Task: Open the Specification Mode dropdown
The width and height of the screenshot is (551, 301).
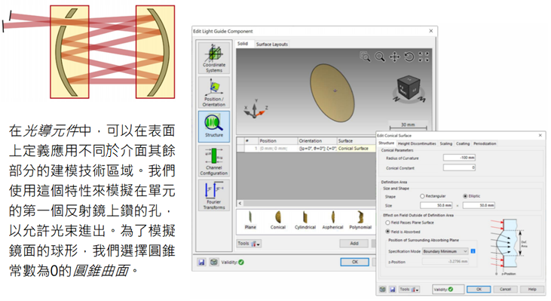Action: (445, 251)
